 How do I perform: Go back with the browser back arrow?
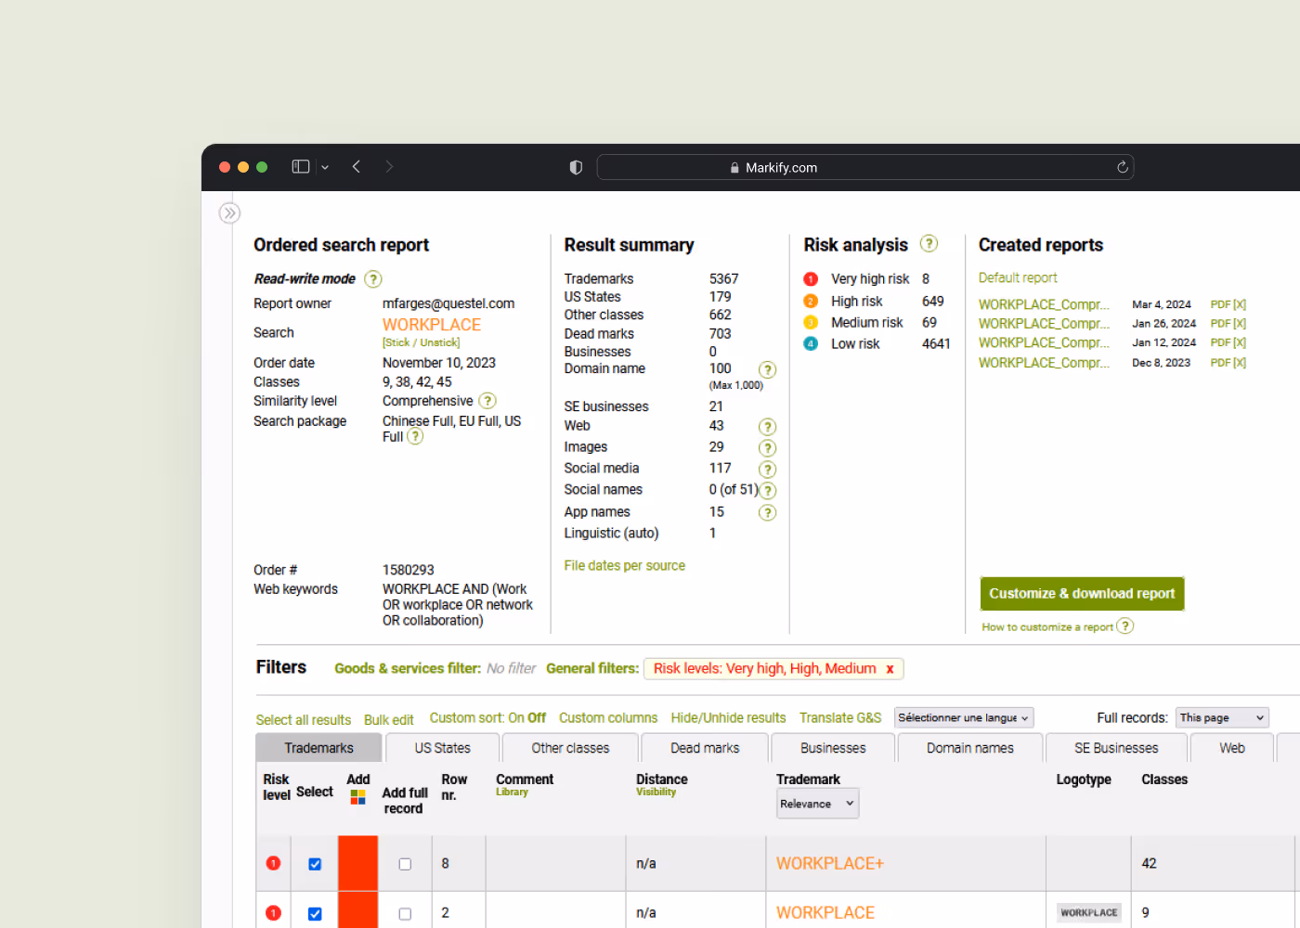coord(357,167)
